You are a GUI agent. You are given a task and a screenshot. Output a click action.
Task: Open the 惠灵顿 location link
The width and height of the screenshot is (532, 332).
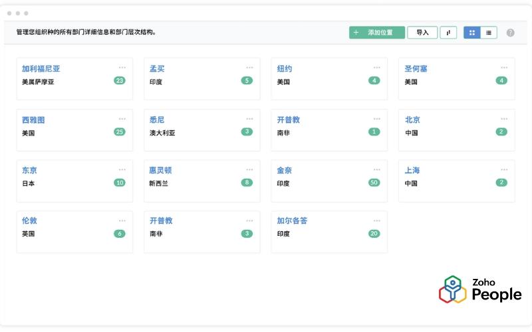pos(160,171)
